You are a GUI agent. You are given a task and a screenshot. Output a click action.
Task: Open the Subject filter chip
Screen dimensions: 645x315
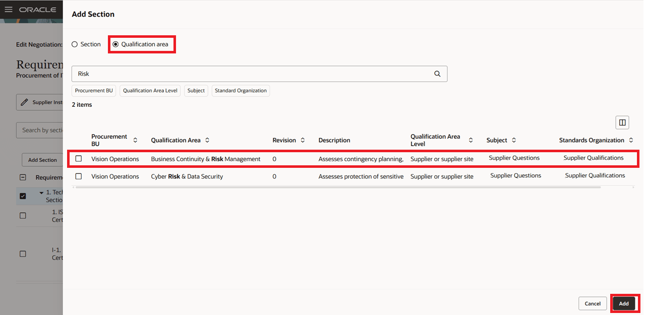(x=196, y=91)
